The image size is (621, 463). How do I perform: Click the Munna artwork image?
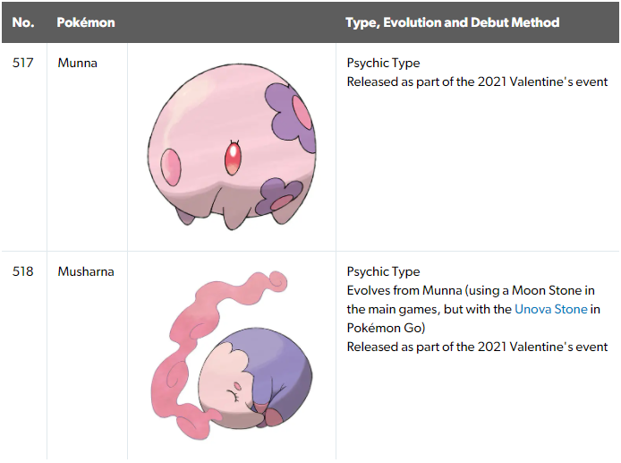point(232,147)
